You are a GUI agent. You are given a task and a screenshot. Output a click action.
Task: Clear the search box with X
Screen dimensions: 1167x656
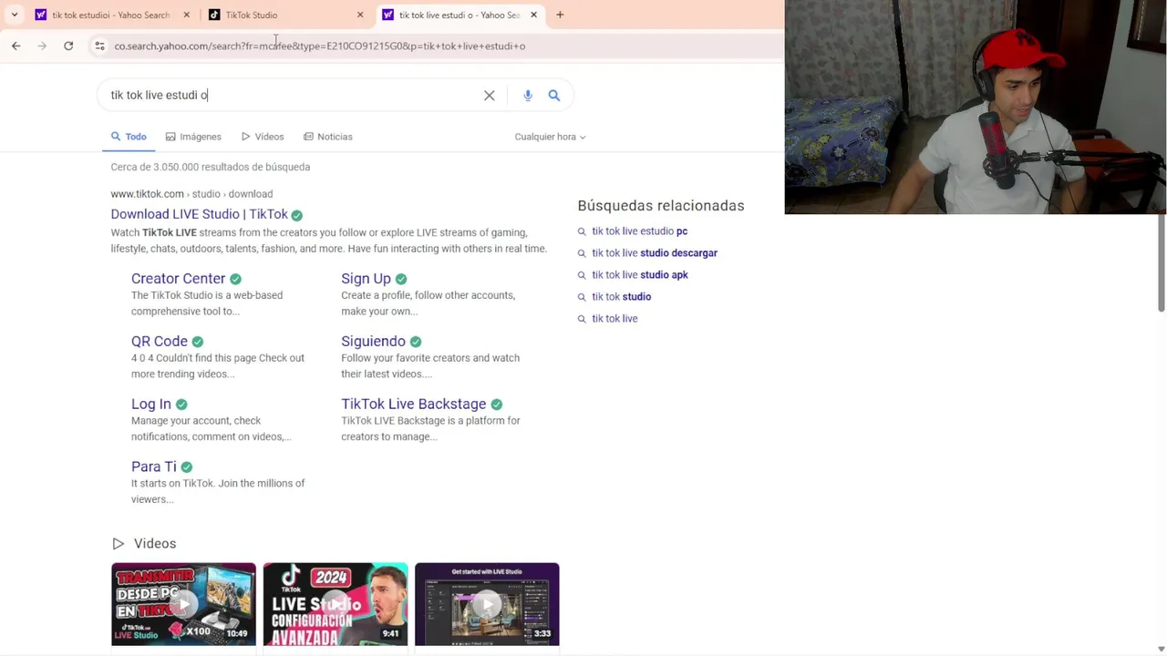[490, 95]
